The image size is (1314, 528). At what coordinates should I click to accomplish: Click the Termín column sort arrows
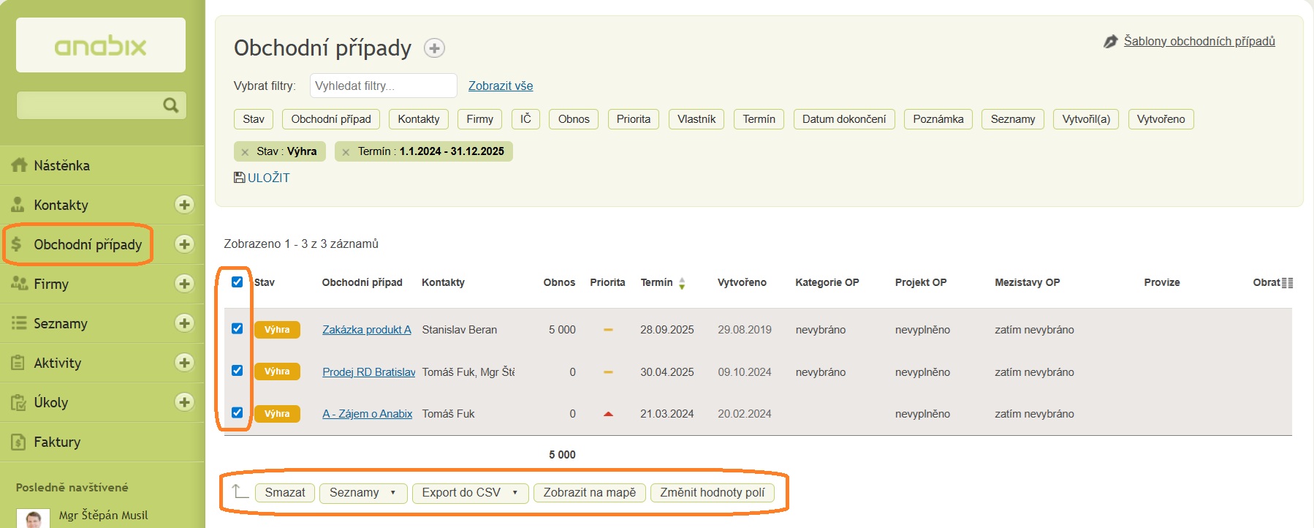click(x=682, y=283)
